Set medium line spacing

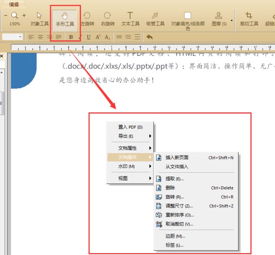click(x=128, y=37)
